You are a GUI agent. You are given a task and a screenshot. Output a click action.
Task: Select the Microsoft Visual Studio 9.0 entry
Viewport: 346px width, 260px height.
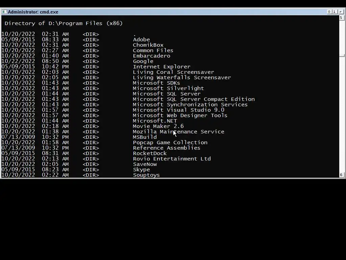click(x=178, y=110)
